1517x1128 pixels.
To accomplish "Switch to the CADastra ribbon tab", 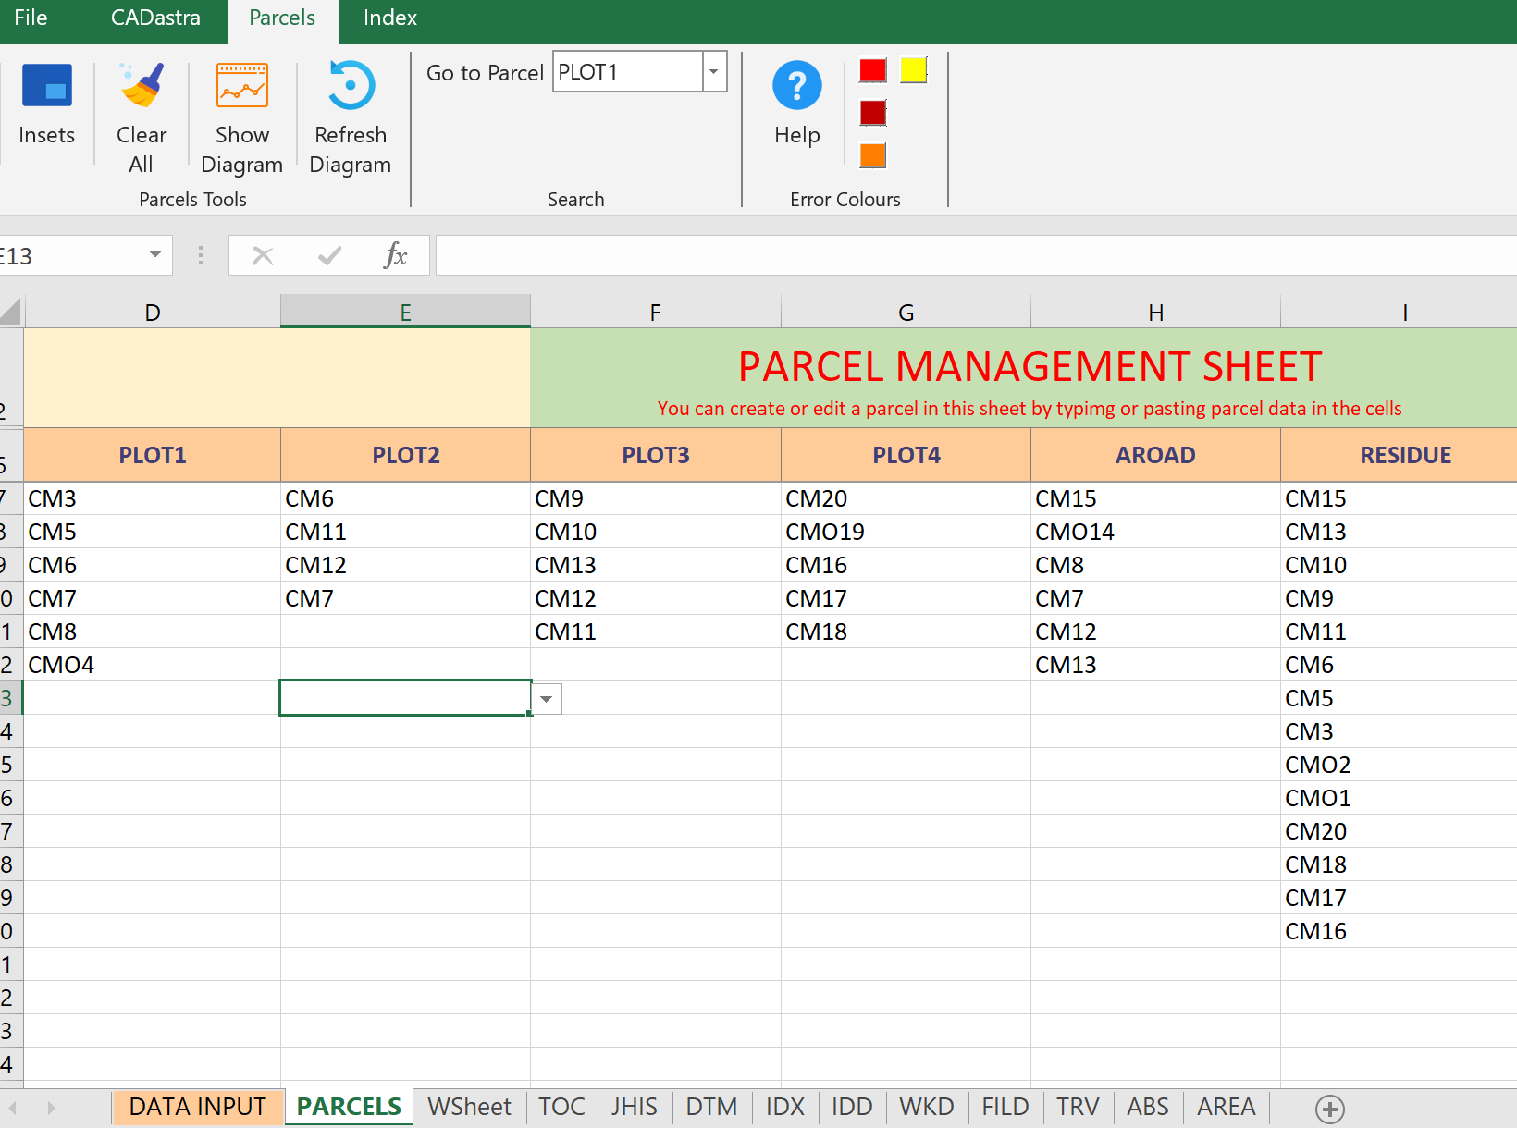I will click(x=155, y=18).
